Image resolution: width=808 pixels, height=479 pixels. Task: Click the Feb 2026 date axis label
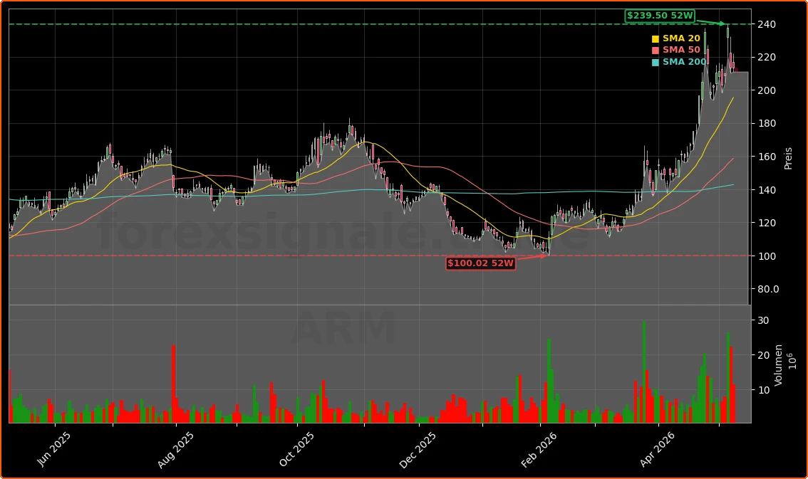click(x=539, y=450)
